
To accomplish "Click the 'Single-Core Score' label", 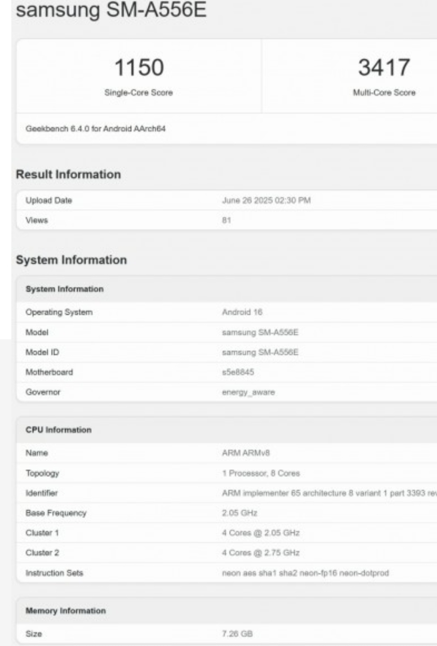I will (x=139, y=93).
